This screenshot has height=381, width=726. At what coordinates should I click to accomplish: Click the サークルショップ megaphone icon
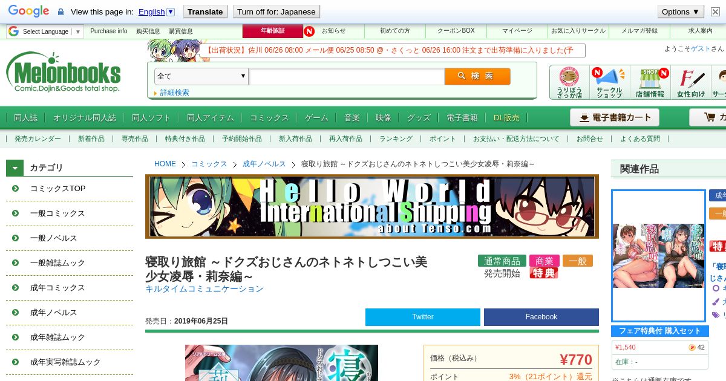(x=609, y=82)
